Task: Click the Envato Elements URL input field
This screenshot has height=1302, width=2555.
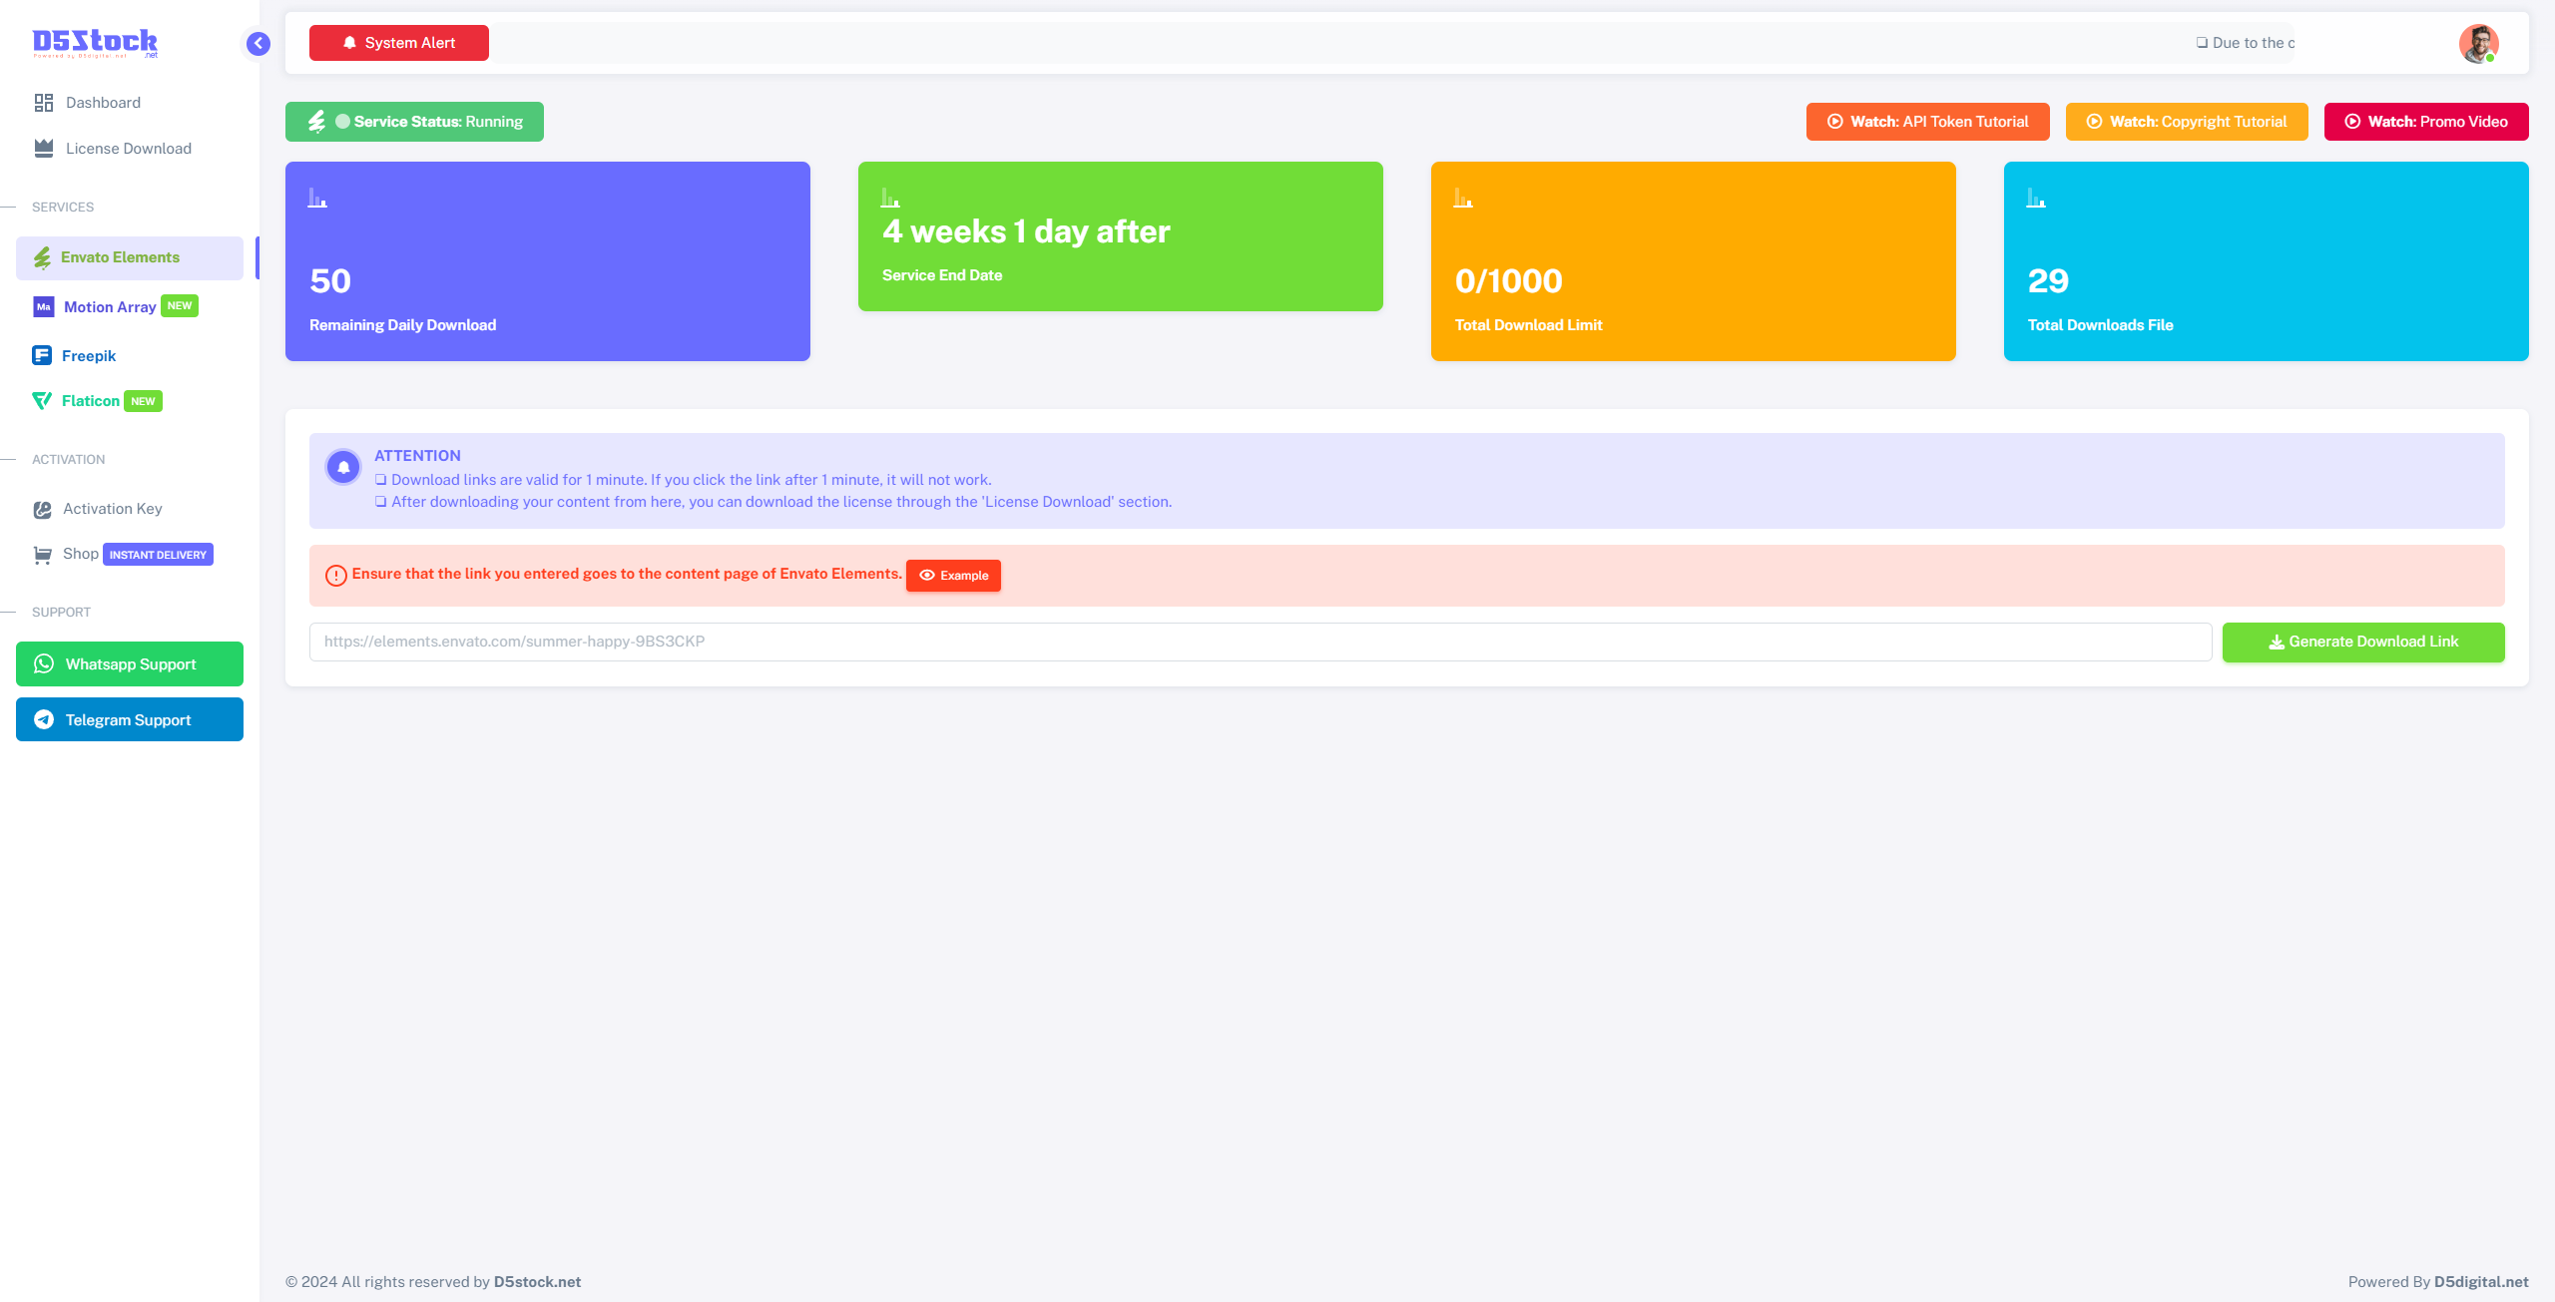Action: 1260,643
